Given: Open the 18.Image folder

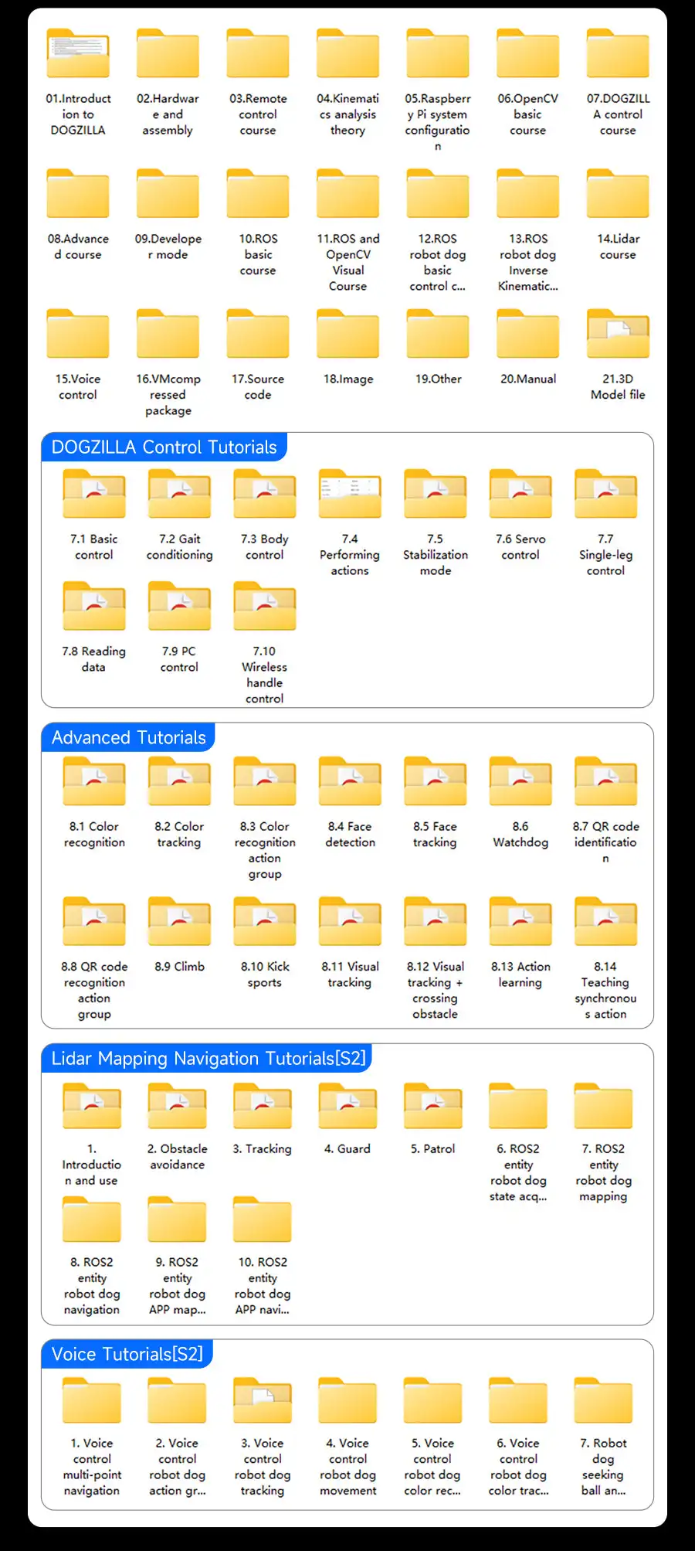Looking at the screenshot, I should click(x=347, y=334).
